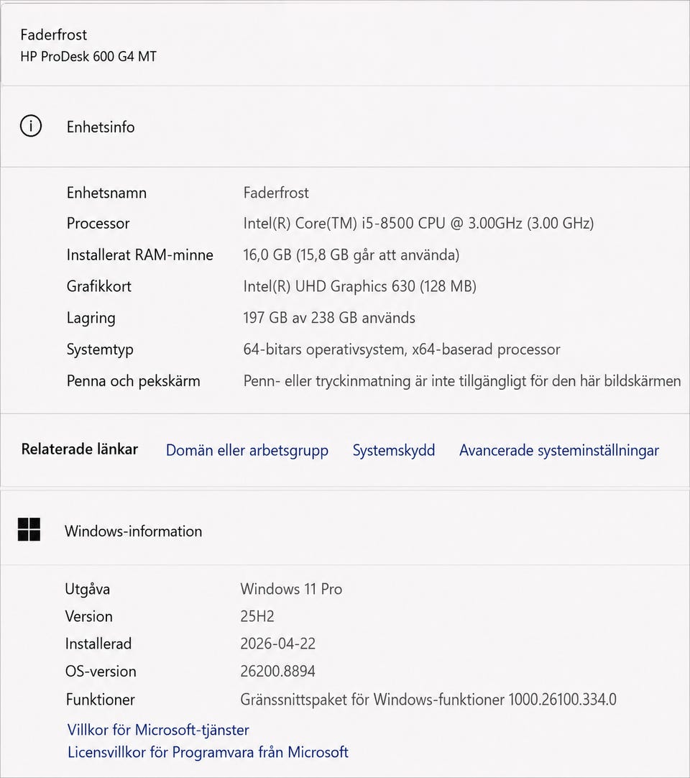Click the Utgåva label
Screen dimensions: 690x778
pyautogui.click(x=87, y=589)
